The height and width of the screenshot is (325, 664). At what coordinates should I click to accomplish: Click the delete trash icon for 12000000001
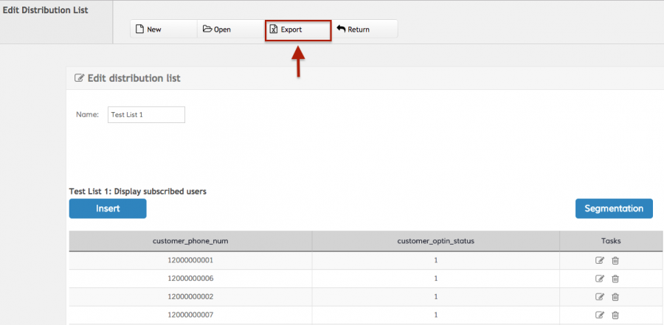[615, 260]
